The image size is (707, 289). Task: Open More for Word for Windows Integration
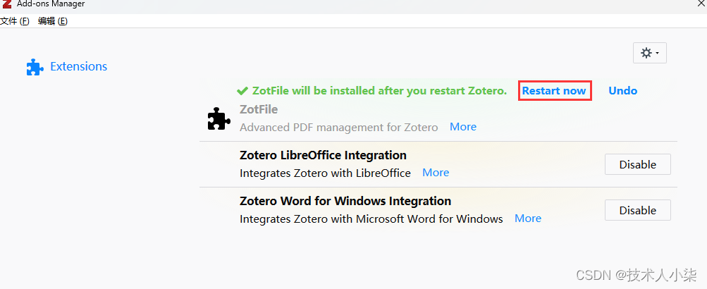528,219
